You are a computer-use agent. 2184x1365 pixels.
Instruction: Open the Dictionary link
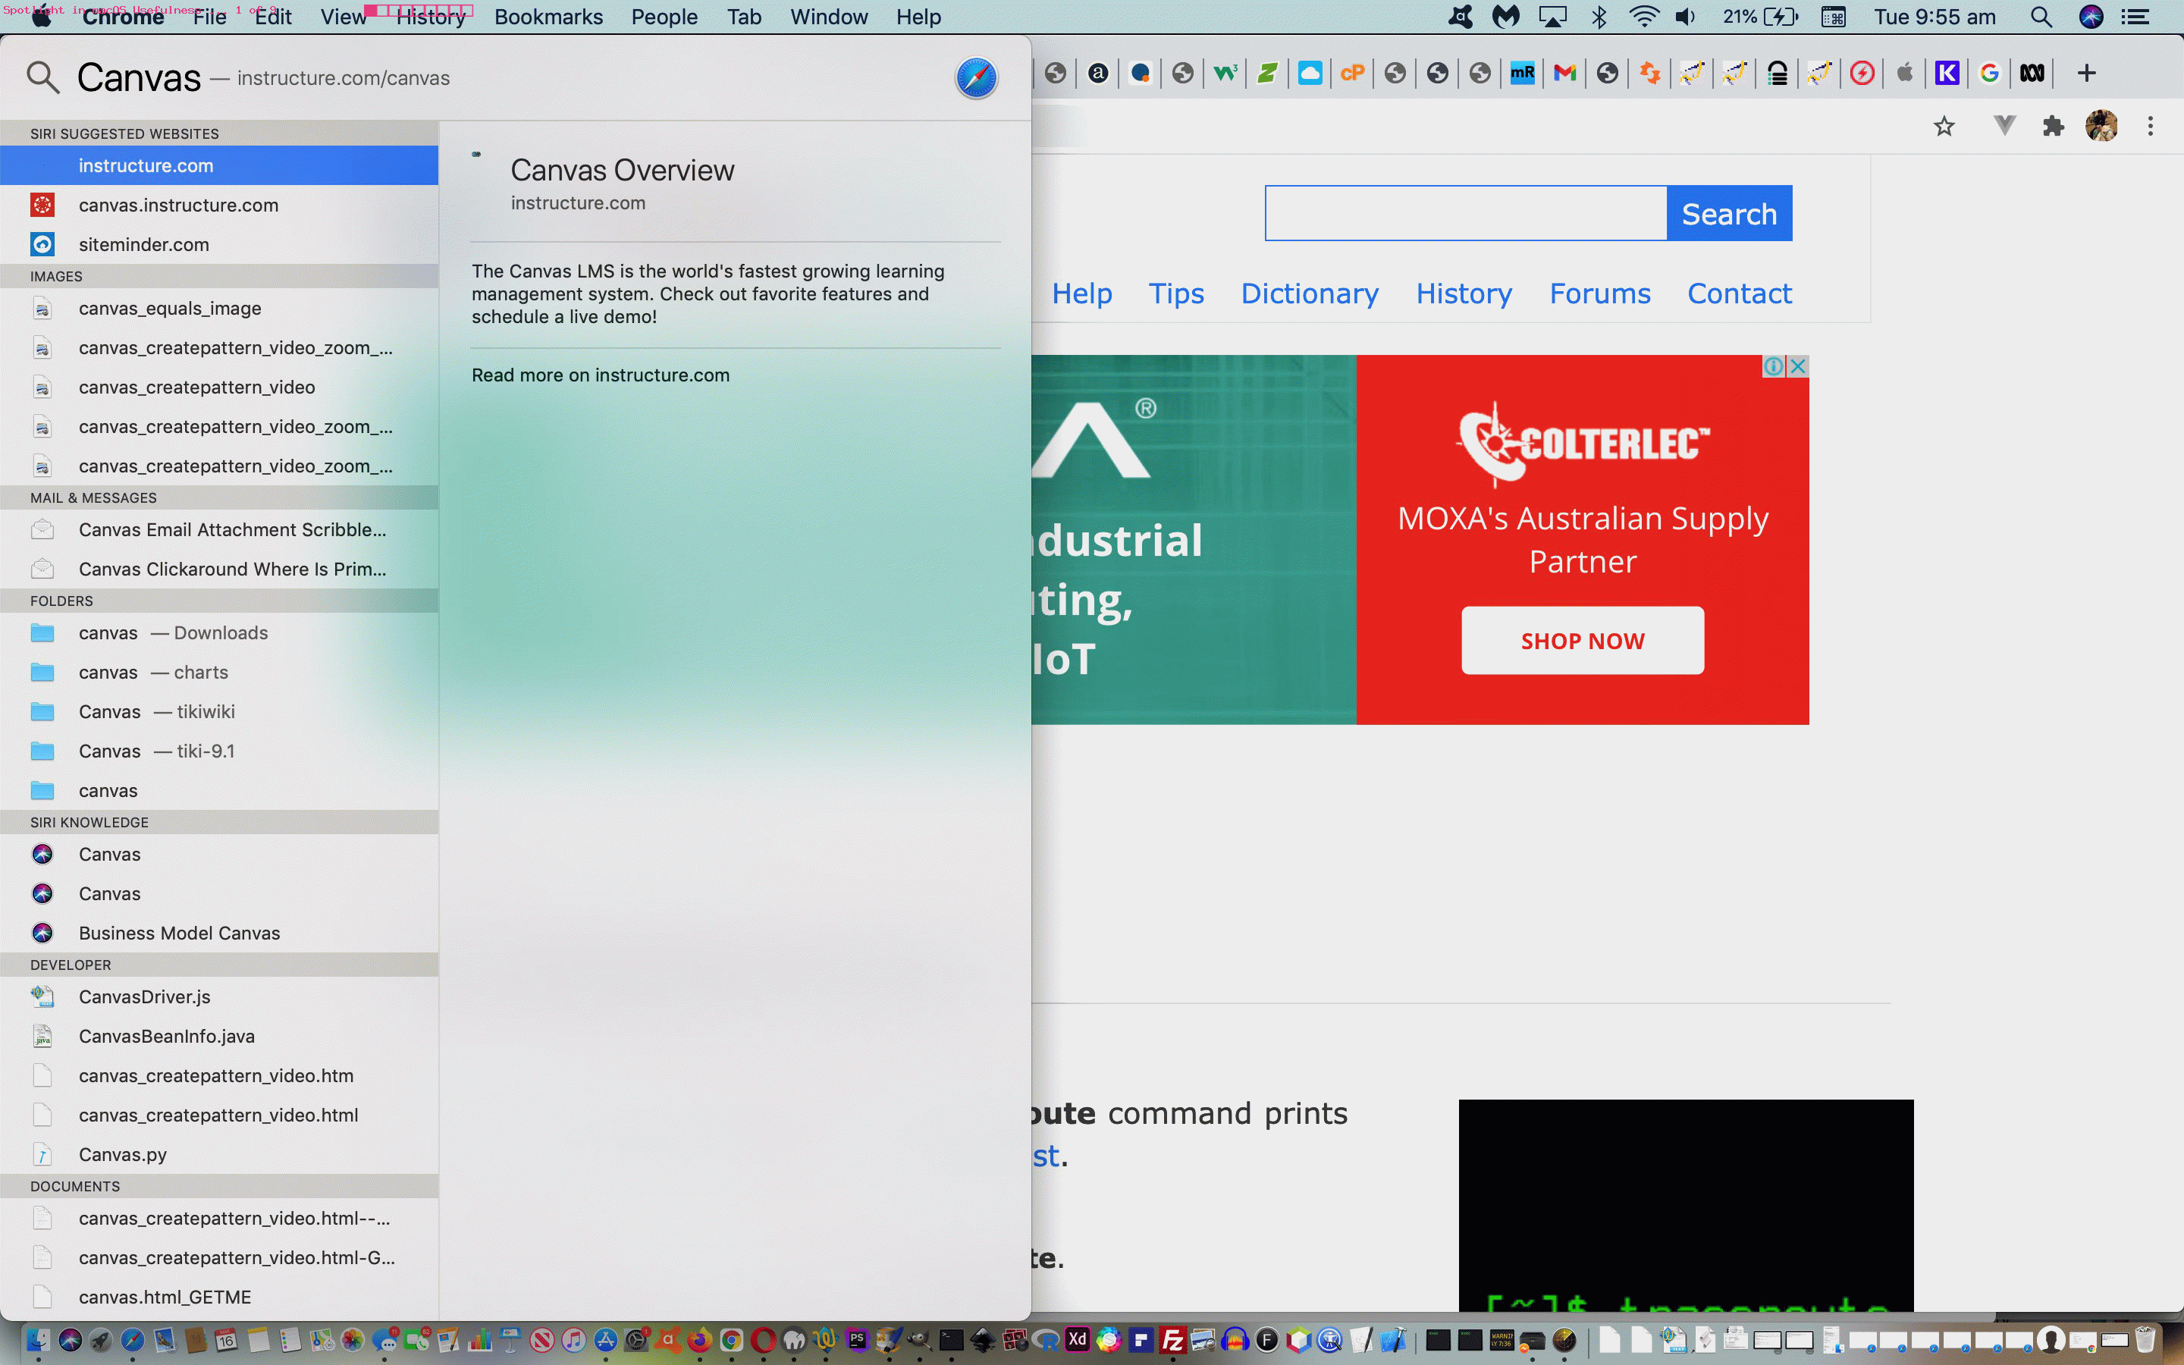(x=1309, y=293)
